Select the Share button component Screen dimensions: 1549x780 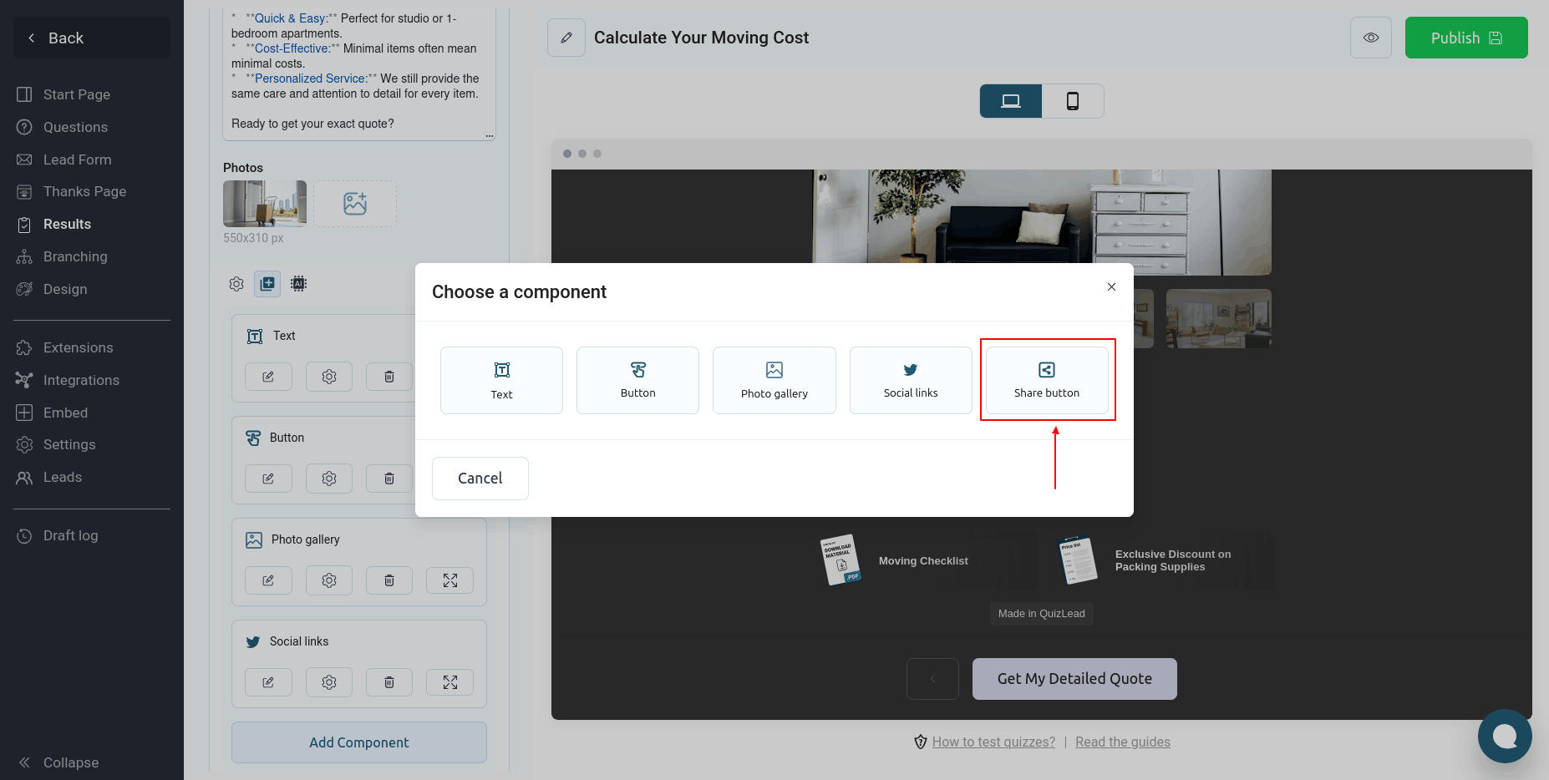click(x=1046, y=380)
